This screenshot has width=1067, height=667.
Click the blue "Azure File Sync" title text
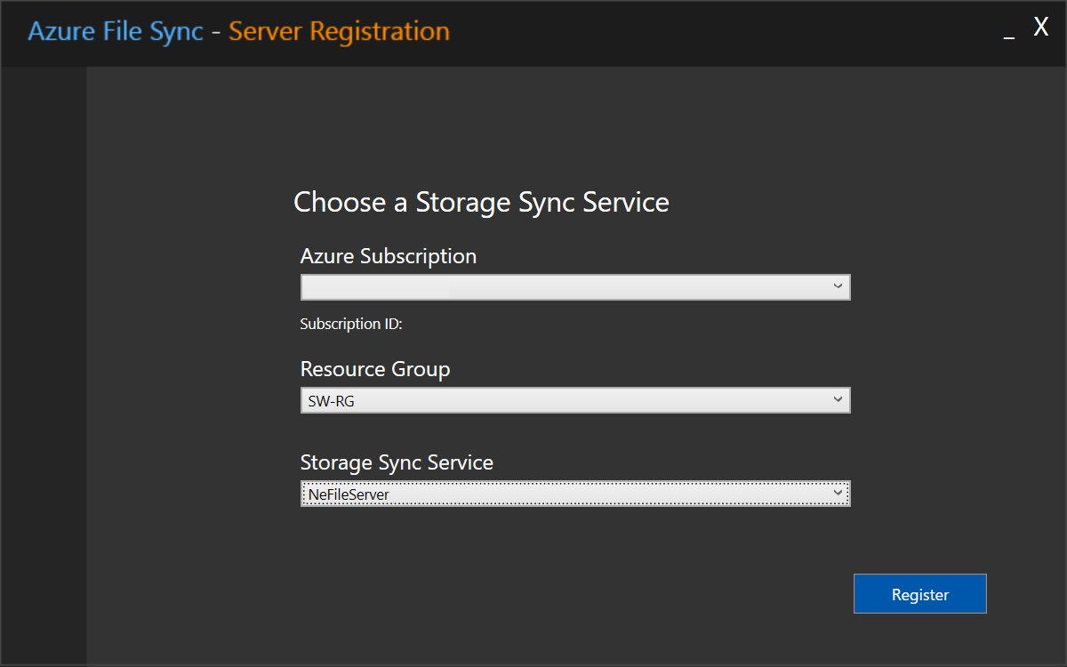pos(116,32)
